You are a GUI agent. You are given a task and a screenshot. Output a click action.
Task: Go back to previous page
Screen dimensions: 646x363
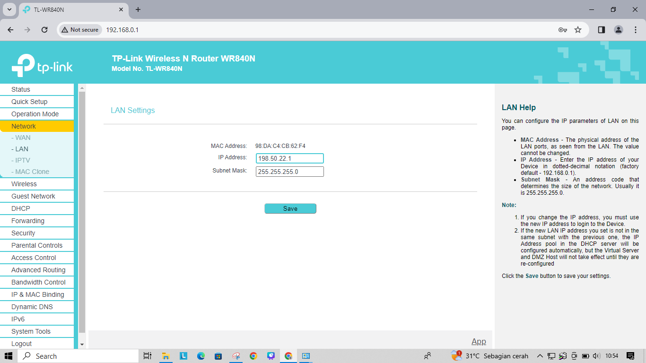click(x=10, y=30)
